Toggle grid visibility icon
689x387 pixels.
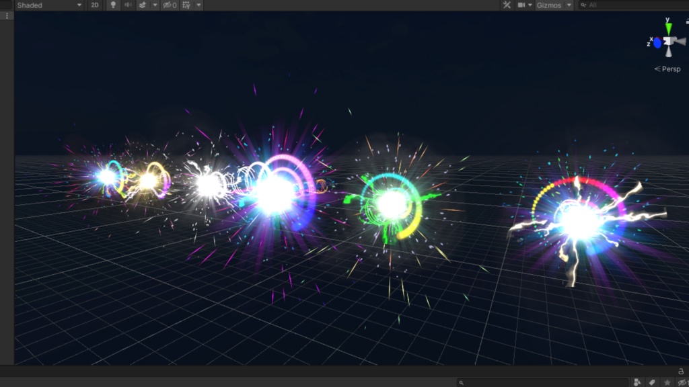click(186, 5)
